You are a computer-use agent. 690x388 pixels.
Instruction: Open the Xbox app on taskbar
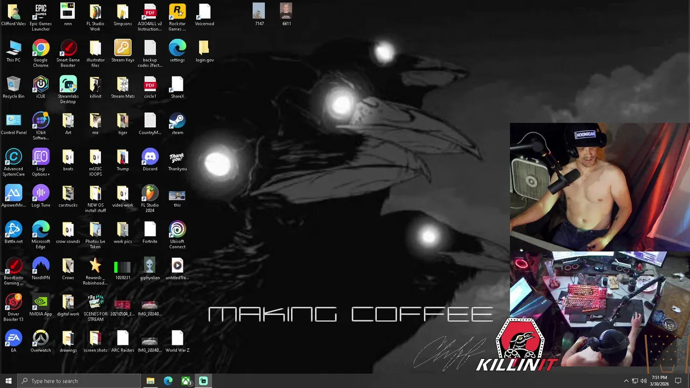click(x=186, y=381)
